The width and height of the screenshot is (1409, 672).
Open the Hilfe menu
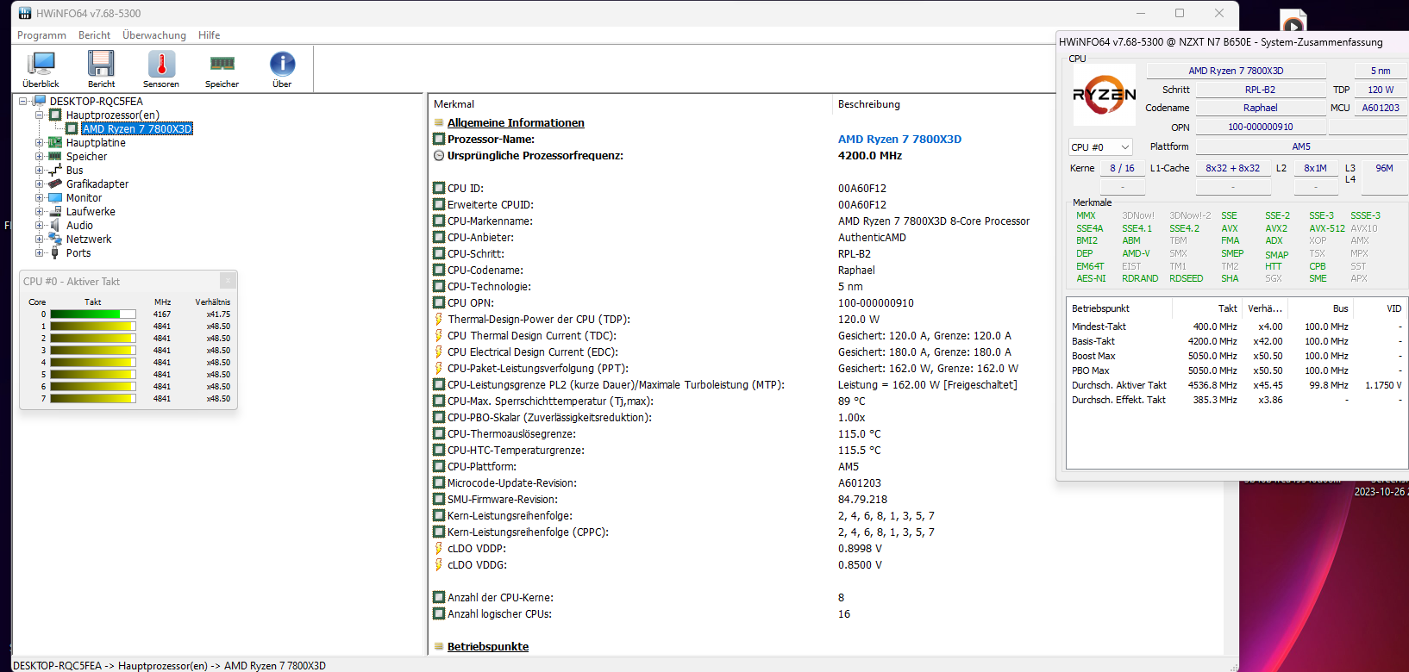[x=209, y=35]
